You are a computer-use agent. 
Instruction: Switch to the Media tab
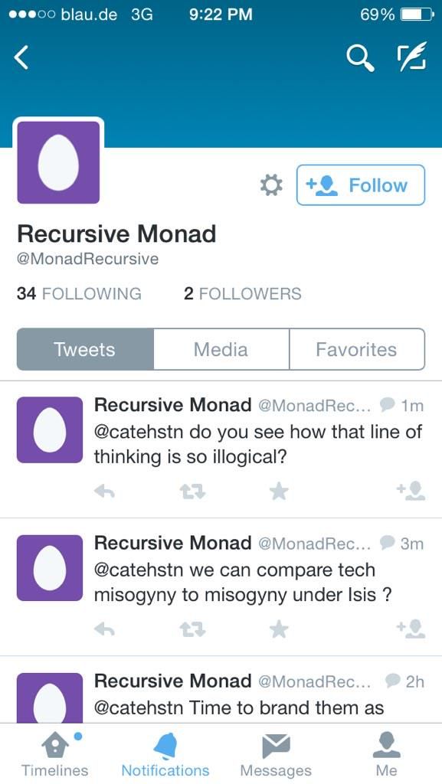tap(221, 349)
